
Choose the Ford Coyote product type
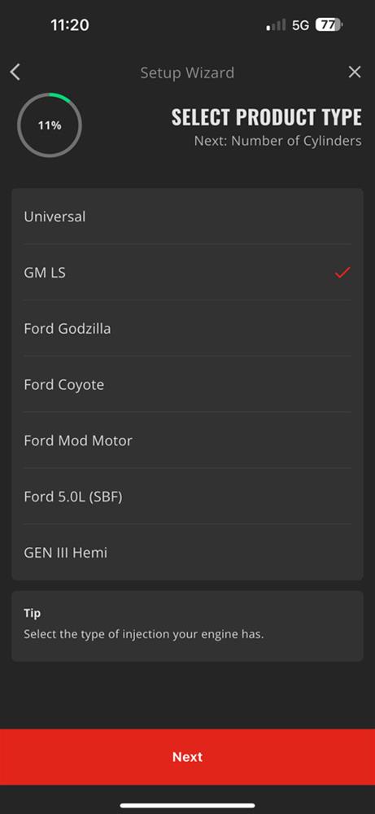coord(187,384)
